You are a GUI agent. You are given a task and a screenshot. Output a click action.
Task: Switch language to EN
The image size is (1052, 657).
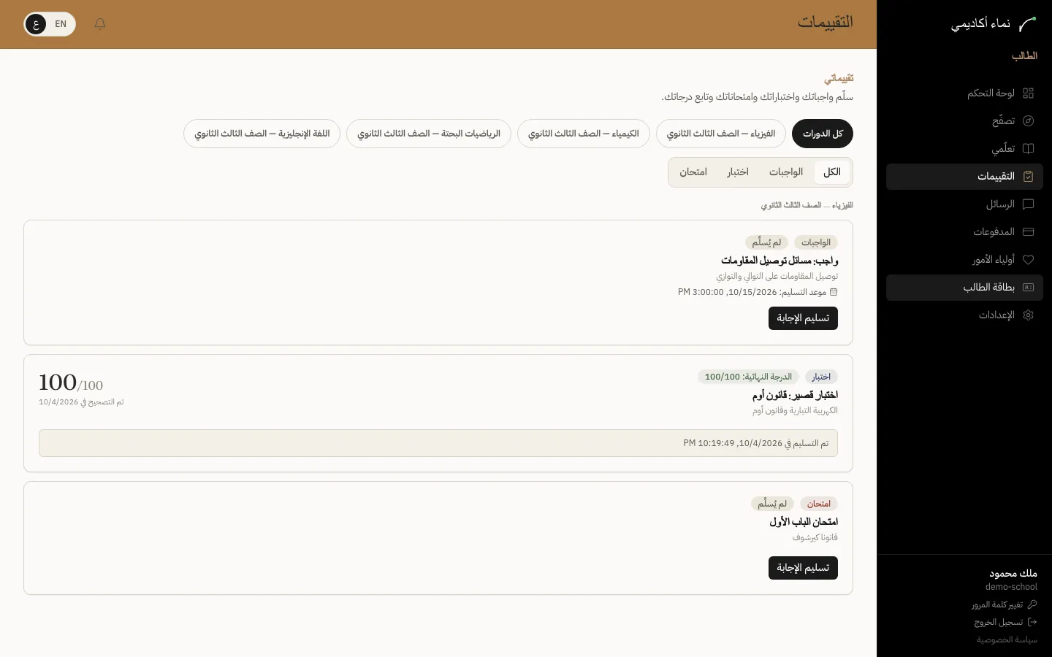[x=61, y=24]
